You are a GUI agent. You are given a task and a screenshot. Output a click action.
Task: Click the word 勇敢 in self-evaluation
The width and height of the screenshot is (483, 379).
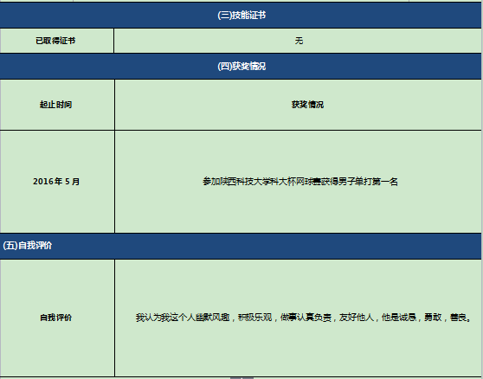coord(433,318)
